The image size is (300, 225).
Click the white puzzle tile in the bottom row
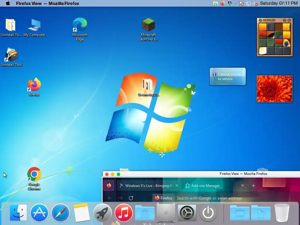pyautogui.click(x=263, y=51)
